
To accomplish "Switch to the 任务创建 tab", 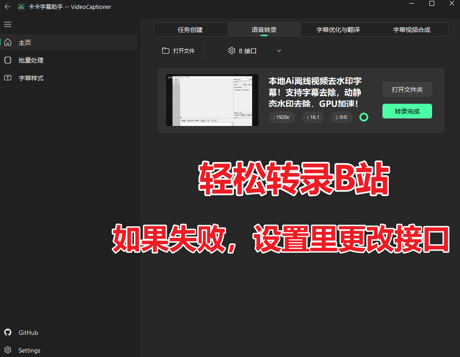I will (x=190, y=29).
